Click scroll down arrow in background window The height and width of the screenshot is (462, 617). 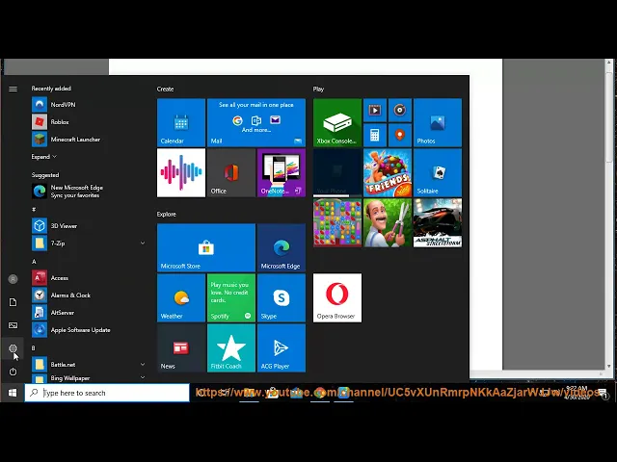click(608, 366)
